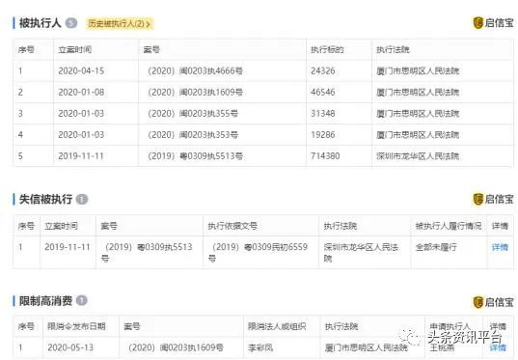
Task: Click date 2020-05-13 in 限制高消费 table
Action: [x=70, y=347]
